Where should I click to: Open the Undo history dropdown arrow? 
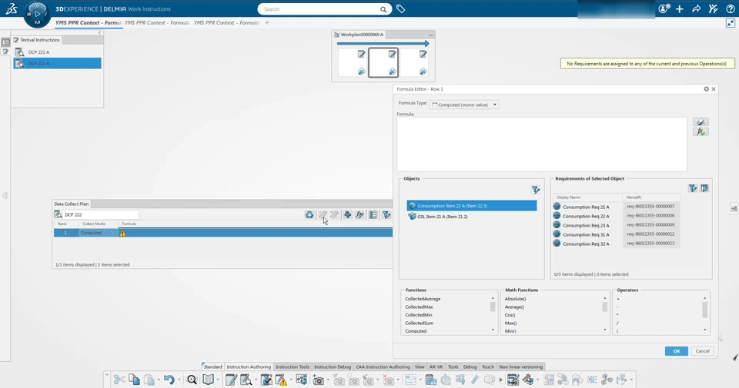(179, 380)
